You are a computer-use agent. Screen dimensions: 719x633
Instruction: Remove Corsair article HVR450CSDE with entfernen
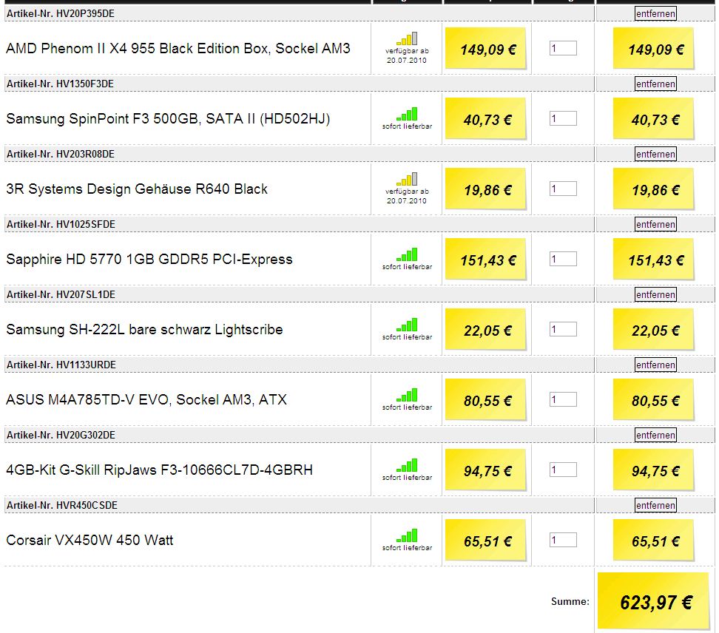point(655,506)
